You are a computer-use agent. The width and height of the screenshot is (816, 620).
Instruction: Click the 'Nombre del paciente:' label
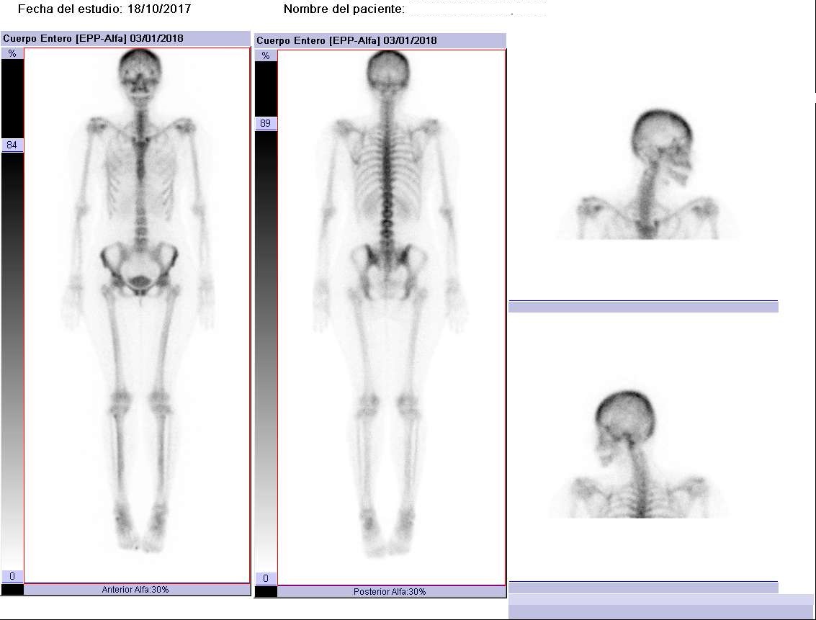pos(344,9)
